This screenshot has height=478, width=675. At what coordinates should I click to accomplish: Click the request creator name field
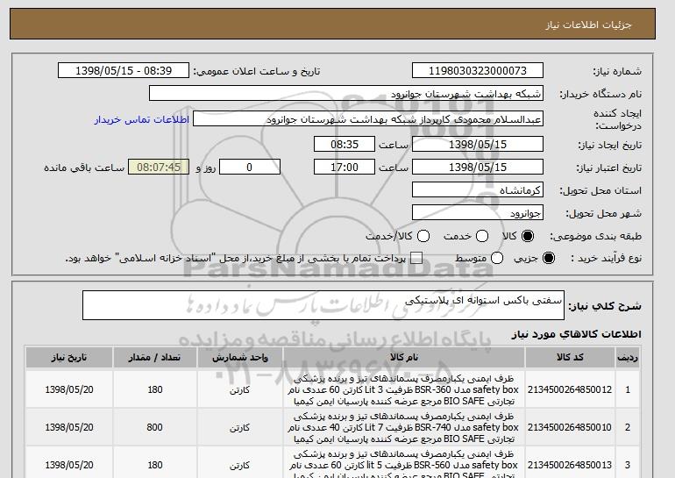[x=368, y=119]
